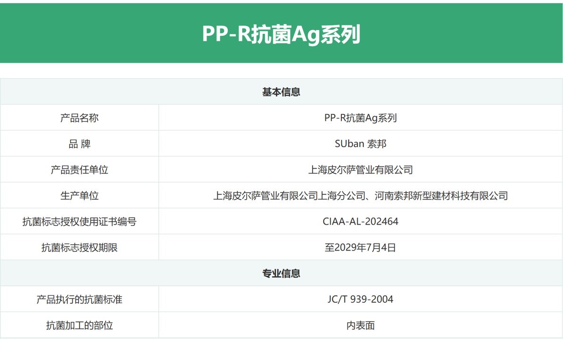Click the 产品执行的抗菌标准 label
The width and height of the screenshot is (563, 339).
coord(79,299)
